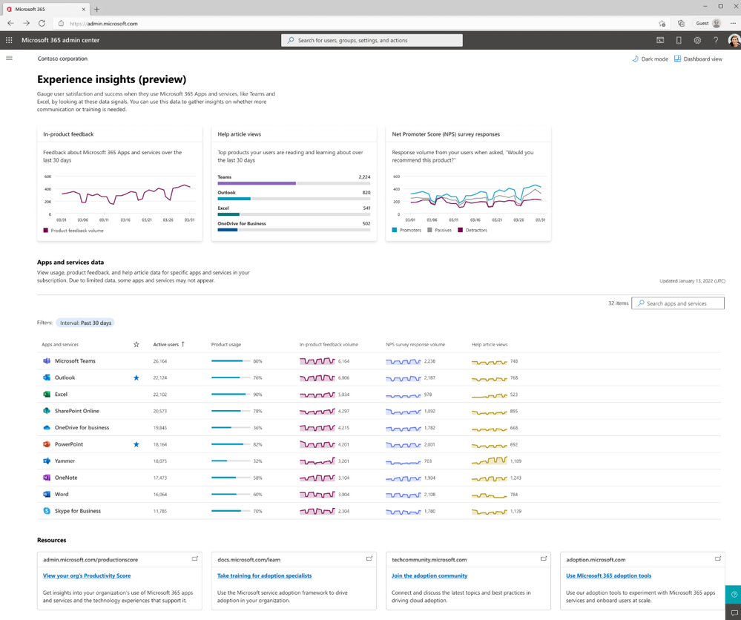Viewport: 741px width, 620px height.
Task: Open external link icon on adoption.microsoft.com card
Action: pos(718,558)
